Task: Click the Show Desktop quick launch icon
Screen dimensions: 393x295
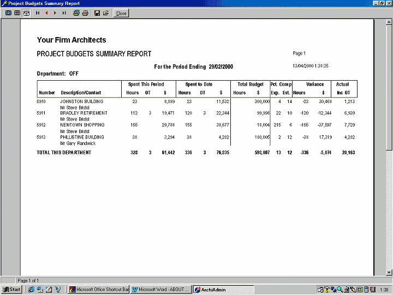Action: (49, 290)
